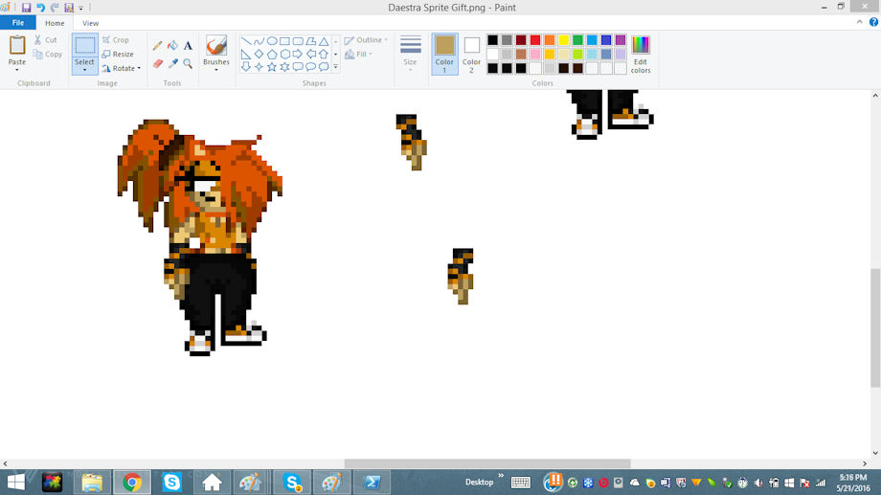Expand the Brushes dropdown

coord(216,69)
